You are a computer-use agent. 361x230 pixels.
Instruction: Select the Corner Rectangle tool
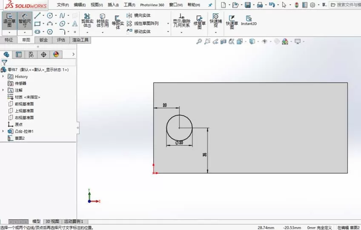[37, 24]
